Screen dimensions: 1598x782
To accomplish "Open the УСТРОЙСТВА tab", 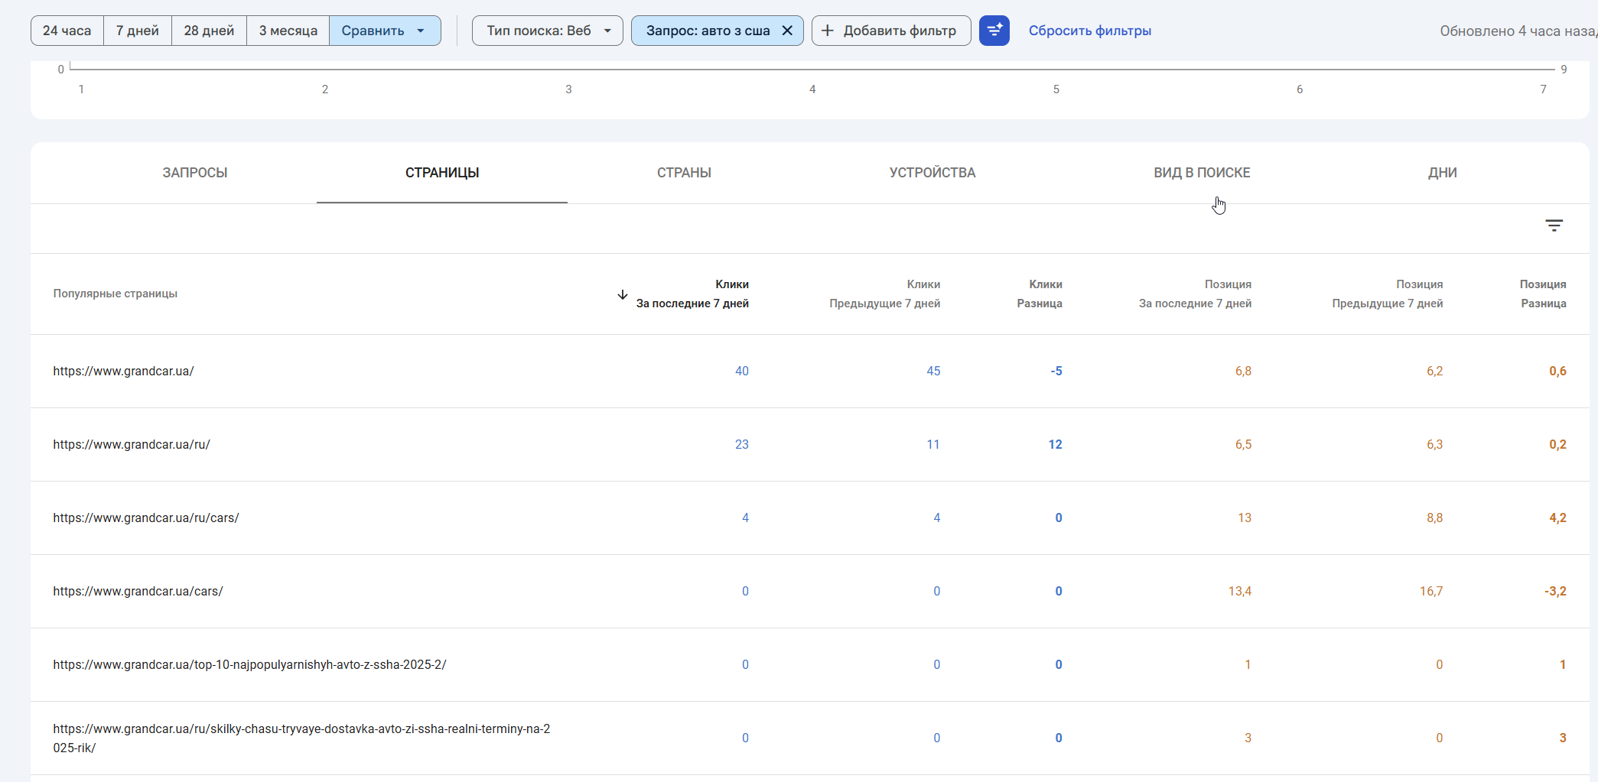I will 932,173.
